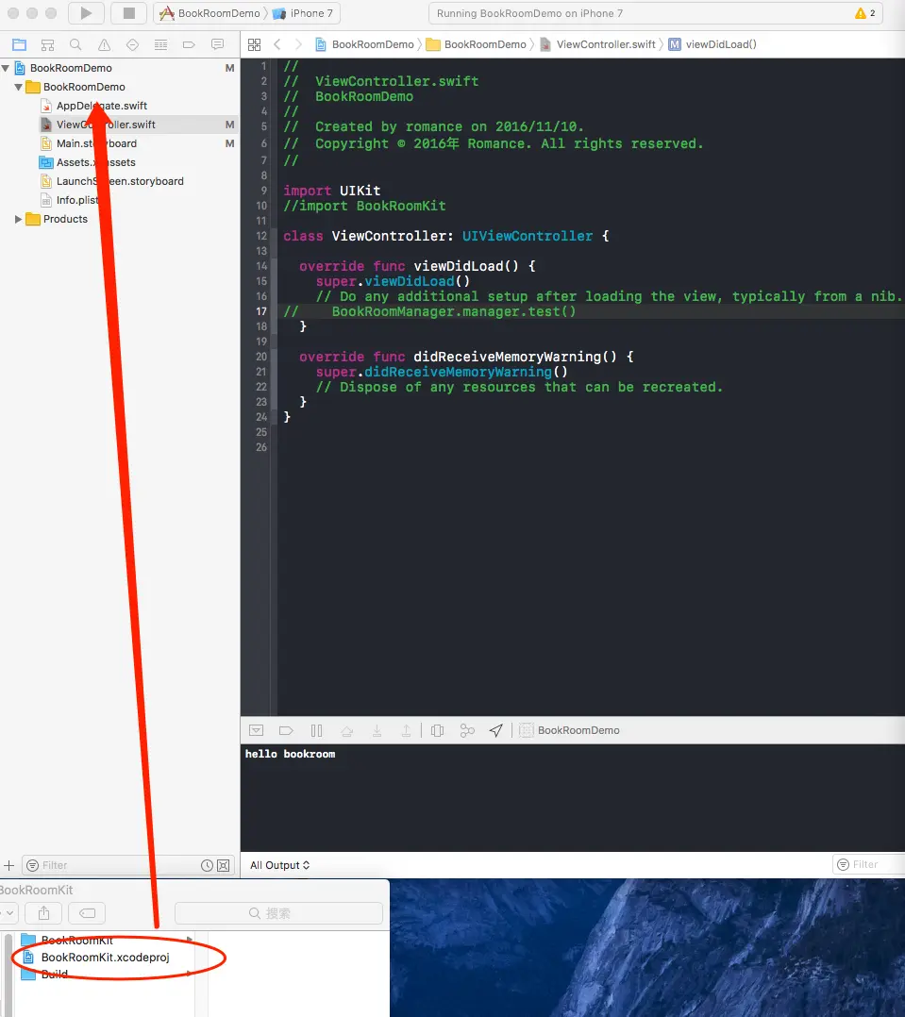Image resolution: width=905 pixels, height=1017 pixels.
Task: Open the Issue navigator triangle icon
Action: pos(104,44)
